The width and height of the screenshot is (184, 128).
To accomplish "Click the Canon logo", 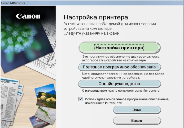I will pyautogui.click(x=28, y=16).
